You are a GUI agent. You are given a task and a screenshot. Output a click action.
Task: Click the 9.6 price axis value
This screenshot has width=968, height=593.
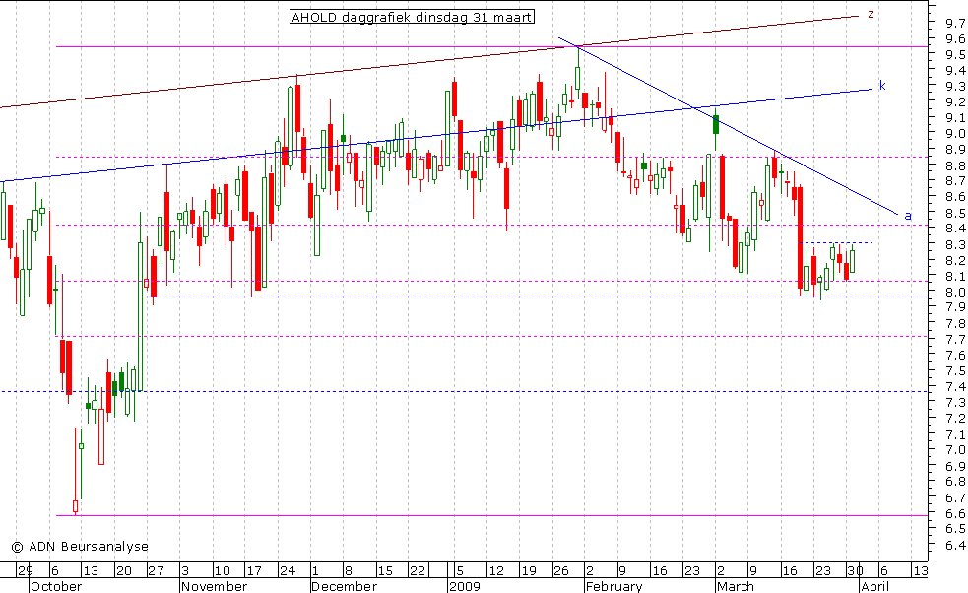[x=955, y=39]
